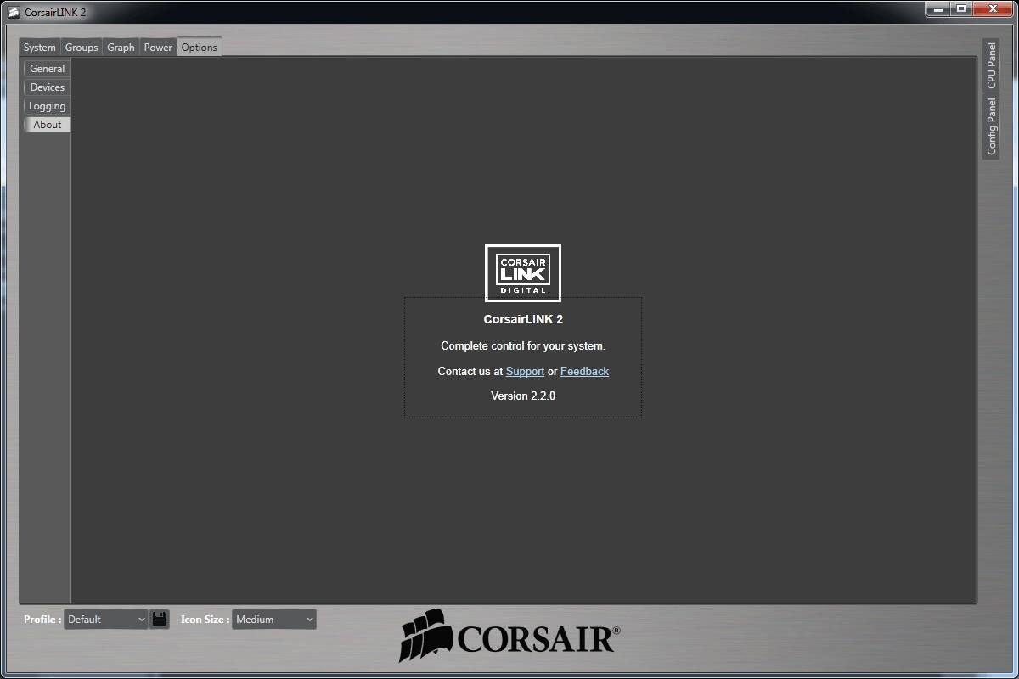Viewport: 1019px width, 679px height.
Task: Open the Feedback link
Action: (584, 371)
